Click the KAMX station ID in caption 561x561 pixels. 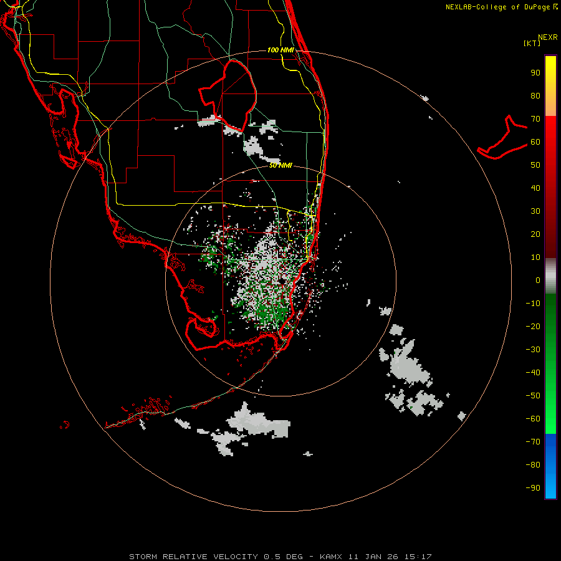(331, 557)
